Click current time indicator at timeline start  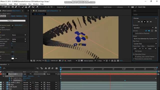tap(61, 69)
